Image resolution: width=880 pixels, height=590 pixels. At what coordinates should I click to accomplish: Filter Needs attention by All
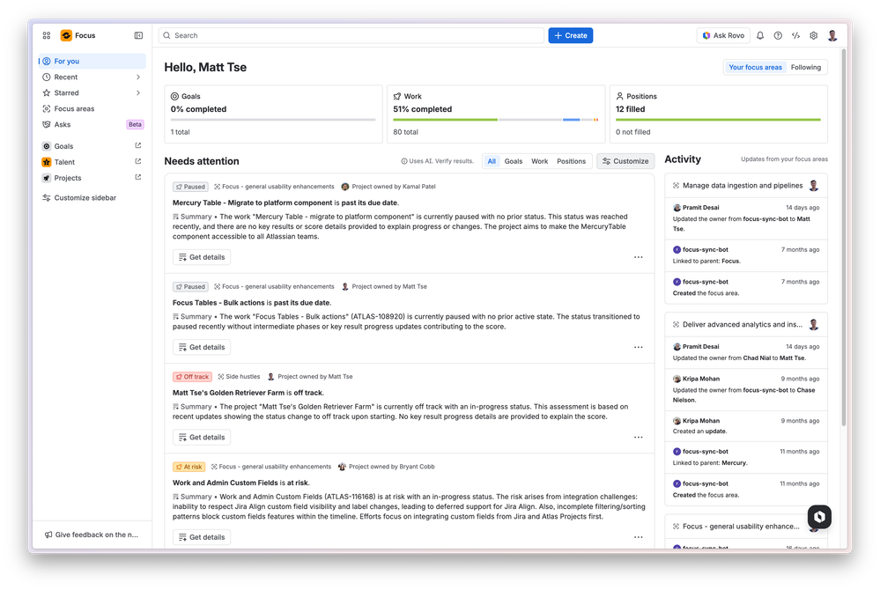(x=492, y=161)
